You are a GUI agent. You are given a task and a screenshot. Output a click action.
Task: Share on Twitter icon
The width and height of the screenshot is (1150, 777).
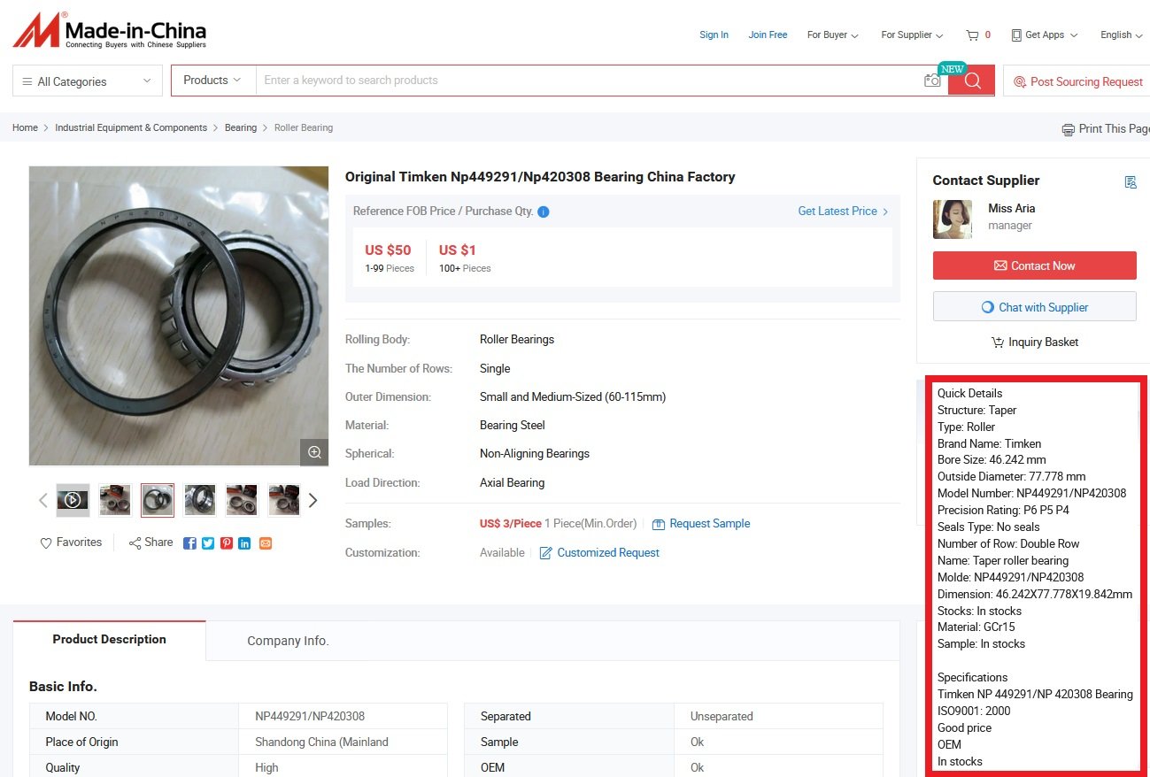coord(208,543)
